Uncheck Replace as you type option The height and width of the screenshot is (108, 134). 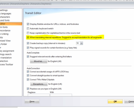pos(28,89)
